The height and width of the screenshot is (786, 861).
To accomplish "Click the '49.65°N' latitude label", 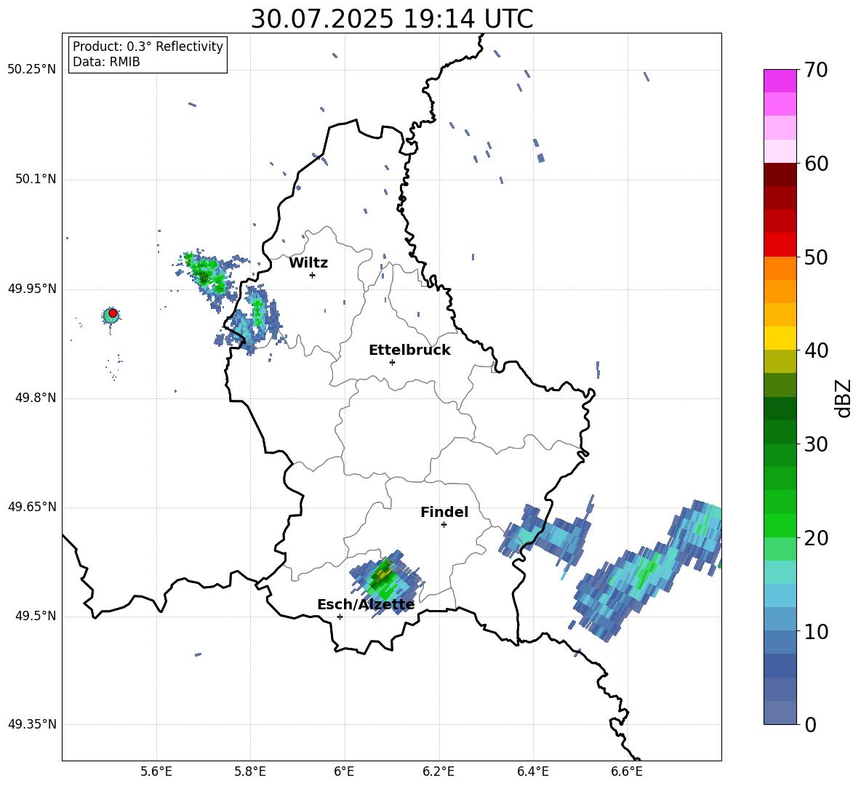I will point(32,507).
